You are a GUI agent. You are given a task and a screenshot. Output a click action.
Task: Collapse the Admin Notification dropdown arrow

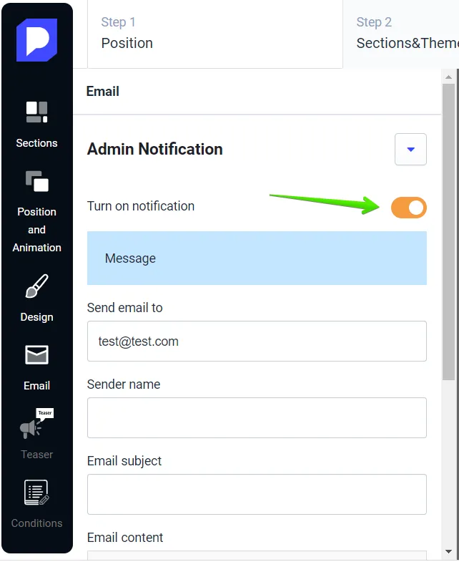(410, 150)
